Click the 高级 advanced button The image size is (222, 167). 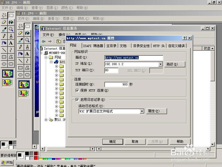(x=175, y=64)
